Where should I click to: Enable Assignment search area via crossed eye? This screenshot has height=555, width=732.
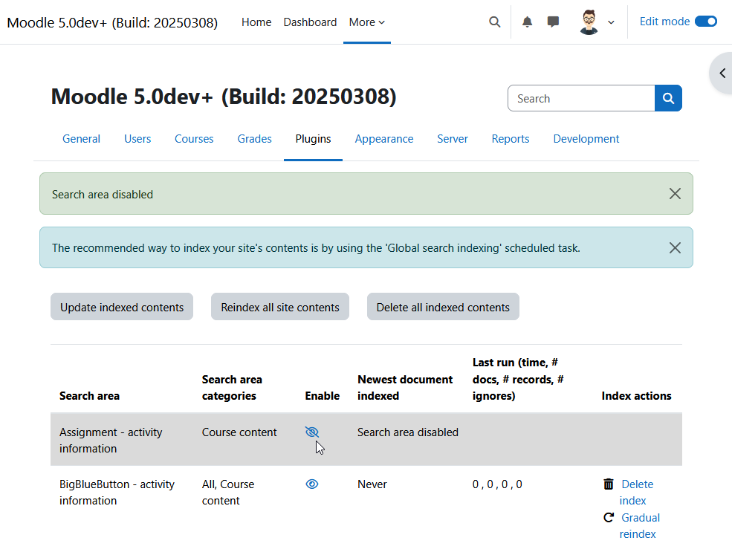point(312,432)
